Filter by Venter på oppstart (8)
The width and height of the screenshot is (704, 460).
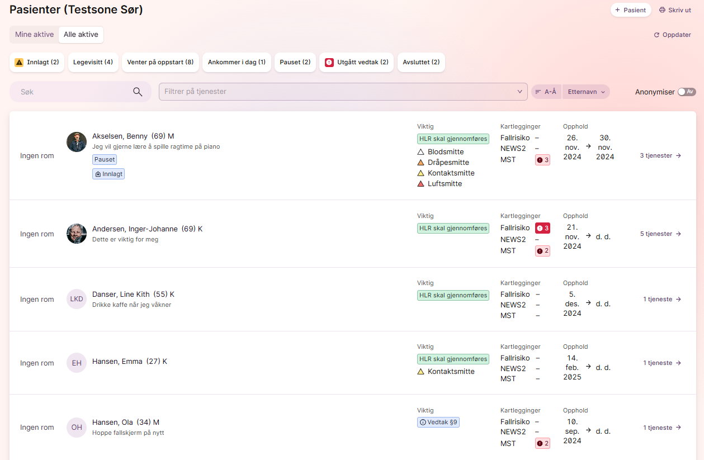click(160, 62)
